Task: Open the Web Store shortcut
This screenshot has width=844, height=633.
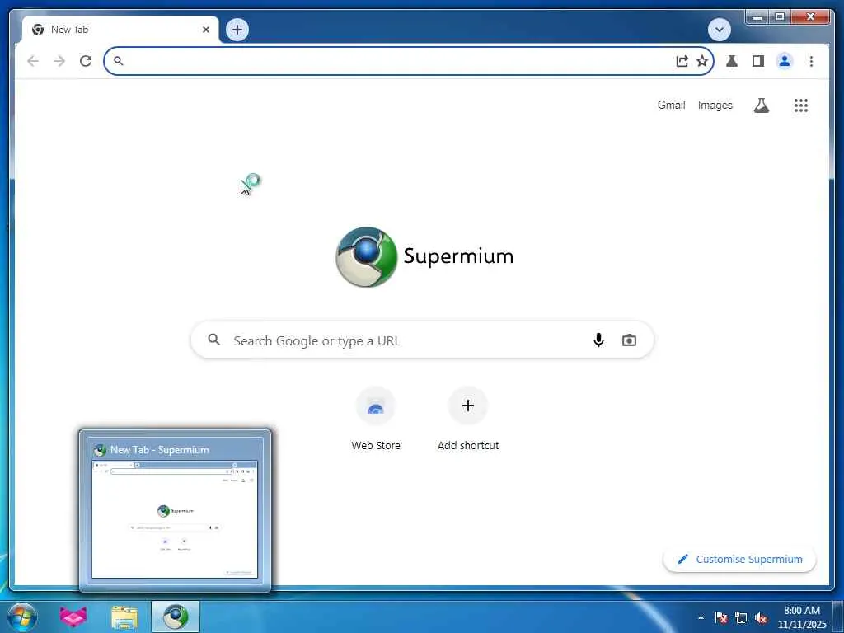Action: pyautogui.click(x=376, y=419)
